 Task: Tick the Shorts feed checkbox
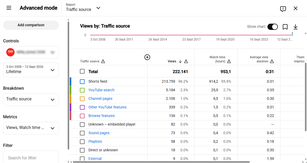point(82,81)
